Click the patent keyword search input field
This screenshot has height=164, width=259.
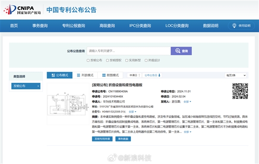click(129, 51)
